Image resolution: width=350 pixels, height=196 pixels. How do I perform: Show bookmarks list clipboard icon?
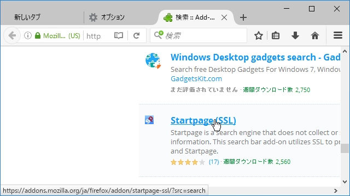click(x=276, y=35)
